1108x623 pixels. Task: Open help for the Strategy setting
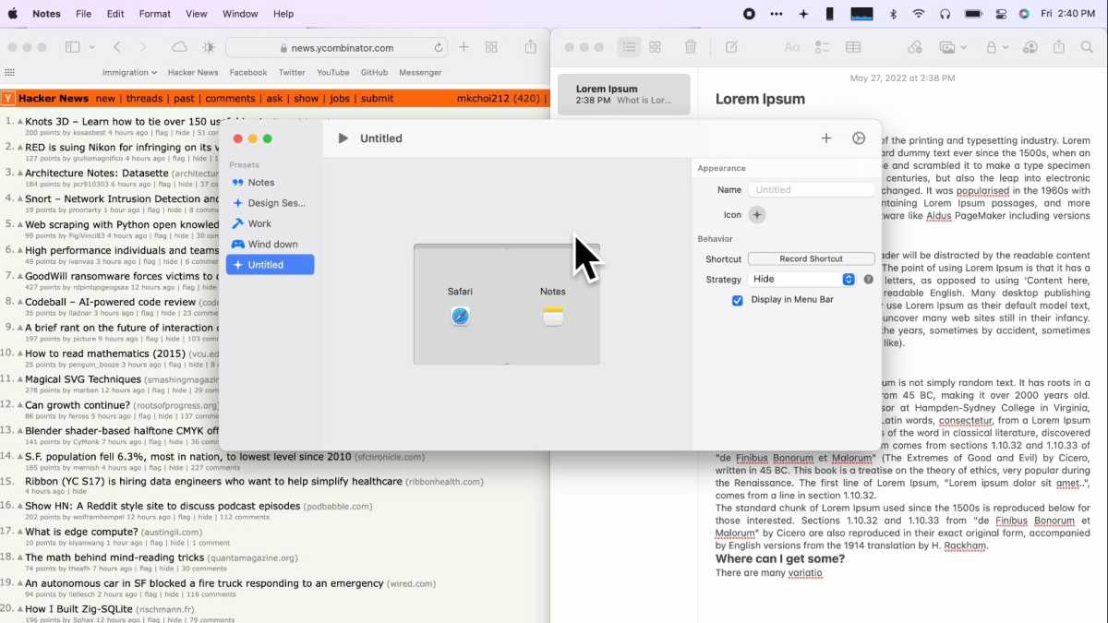click(868, 279)
